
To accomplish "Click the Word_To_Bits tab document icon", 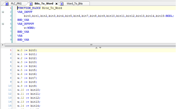I will tap(62, 4).
